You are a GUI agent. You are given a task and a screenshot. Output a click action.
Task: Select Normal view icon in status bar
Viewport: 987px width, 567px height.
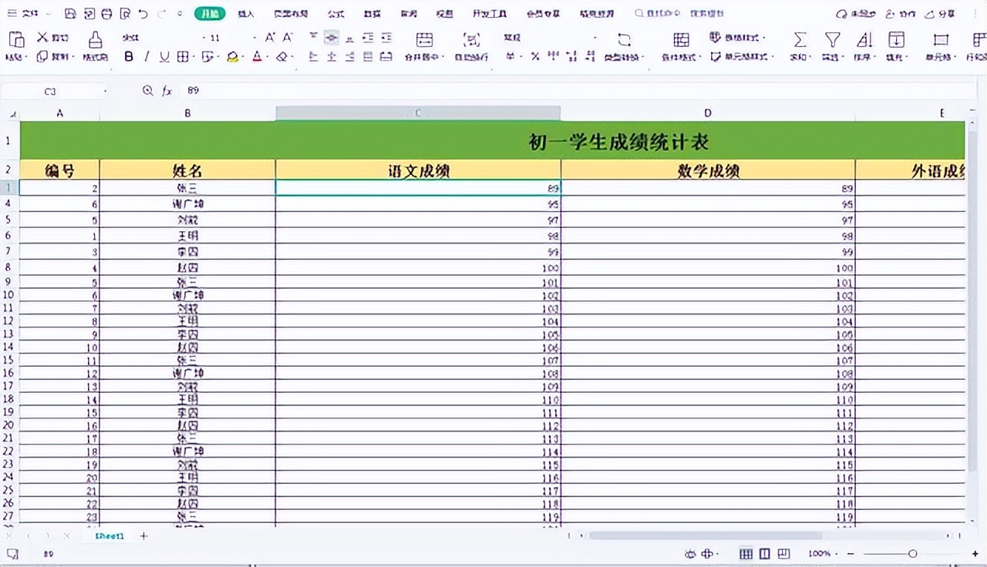746,553
